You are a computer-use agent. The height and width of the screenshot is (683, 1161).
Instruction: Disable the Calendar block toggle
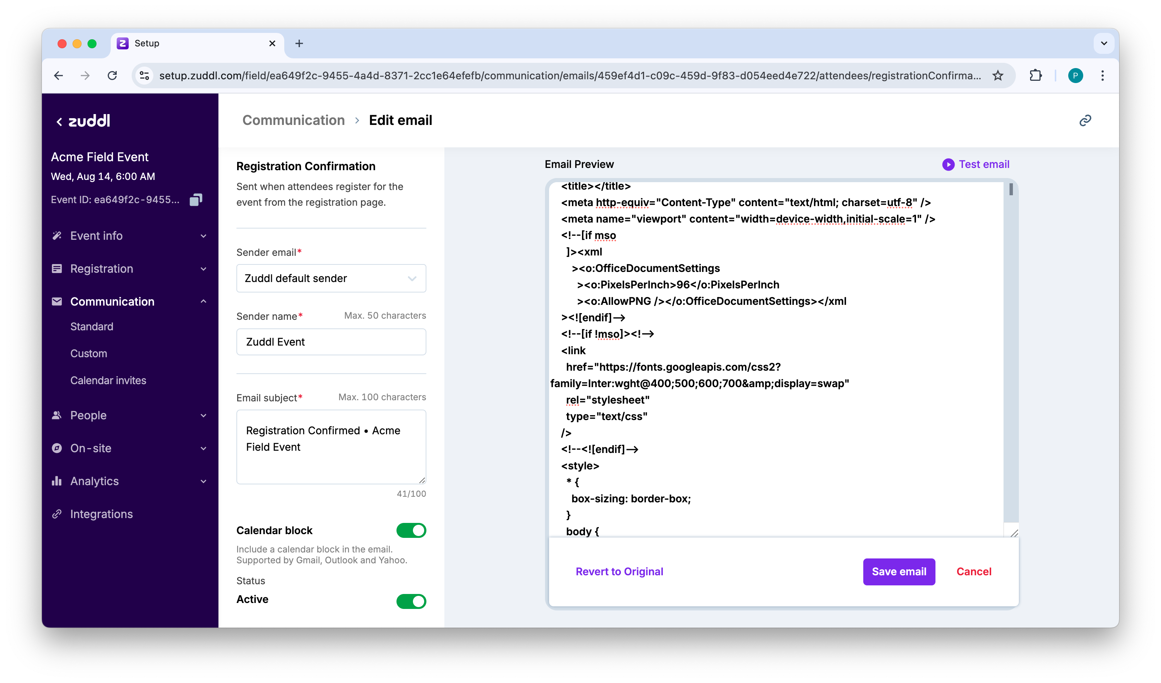click(x=411, y=530)
